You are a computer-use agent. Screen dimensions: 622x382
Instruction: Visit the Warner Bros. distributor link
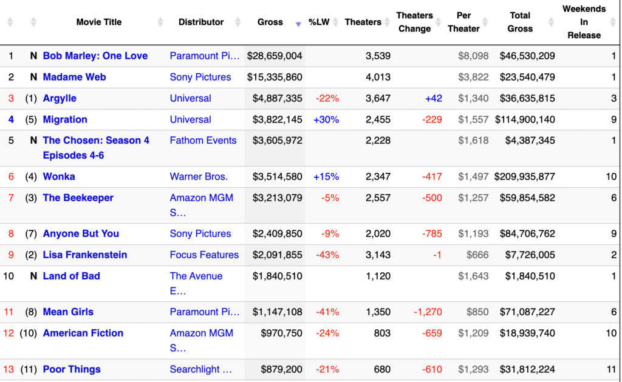point(199,176)
